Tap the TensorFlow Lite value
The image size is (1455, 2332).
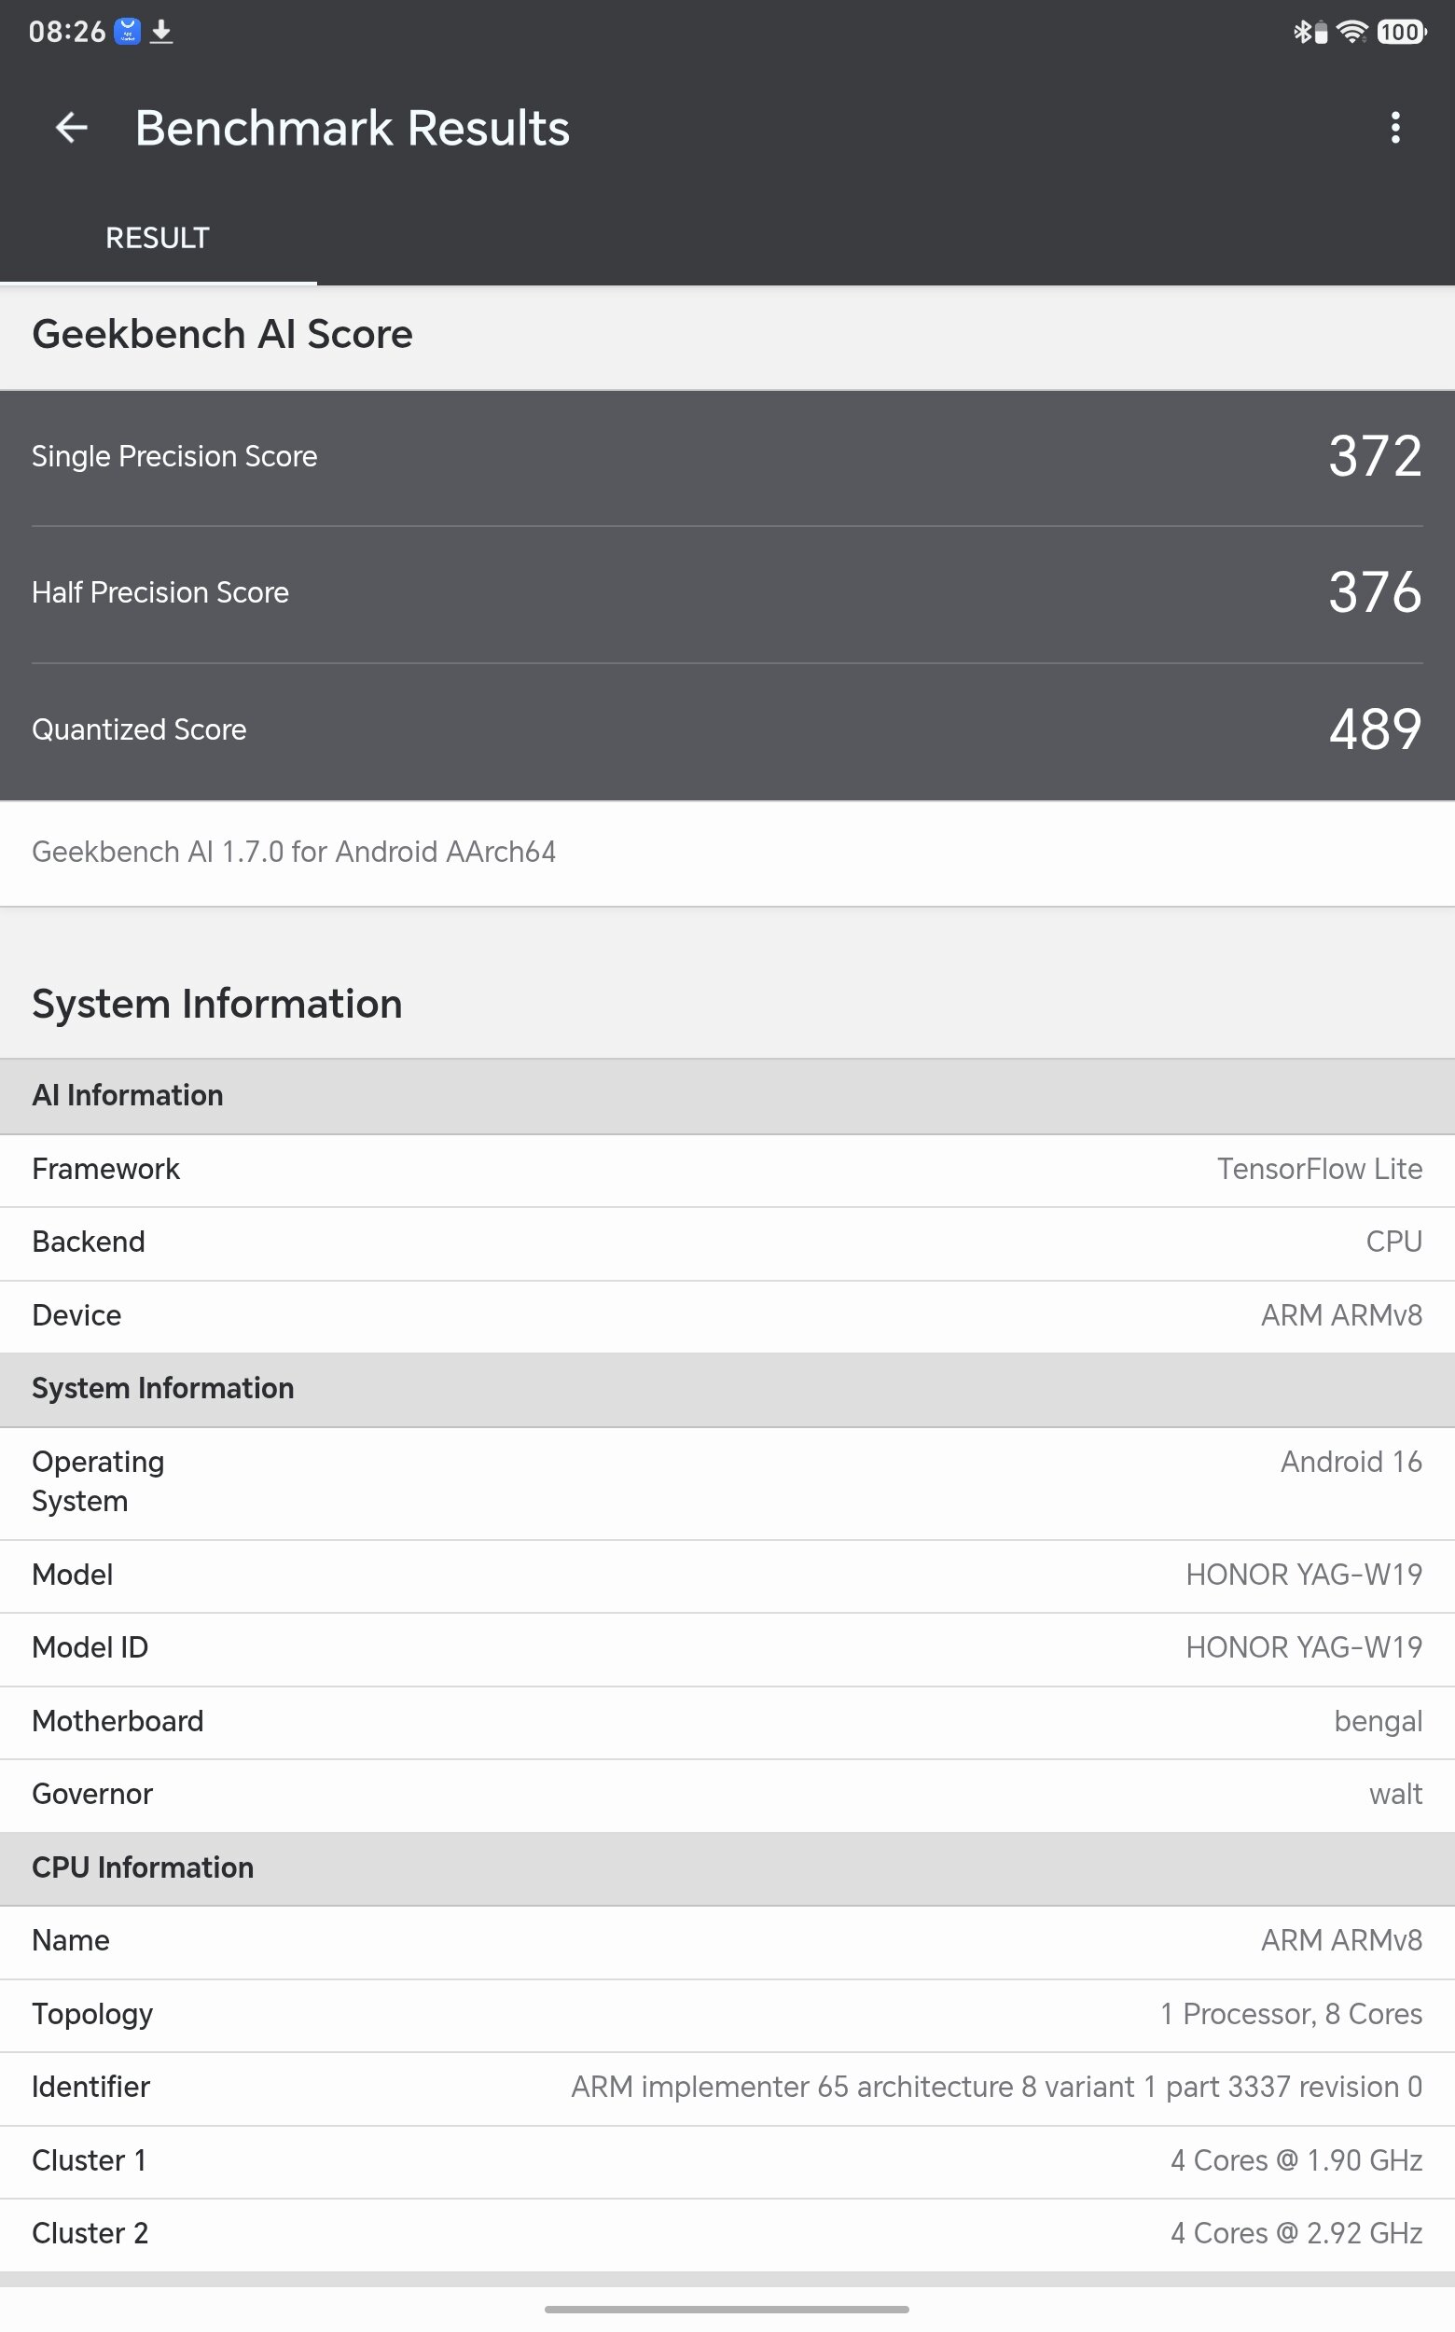(x=1320, y=1170)
